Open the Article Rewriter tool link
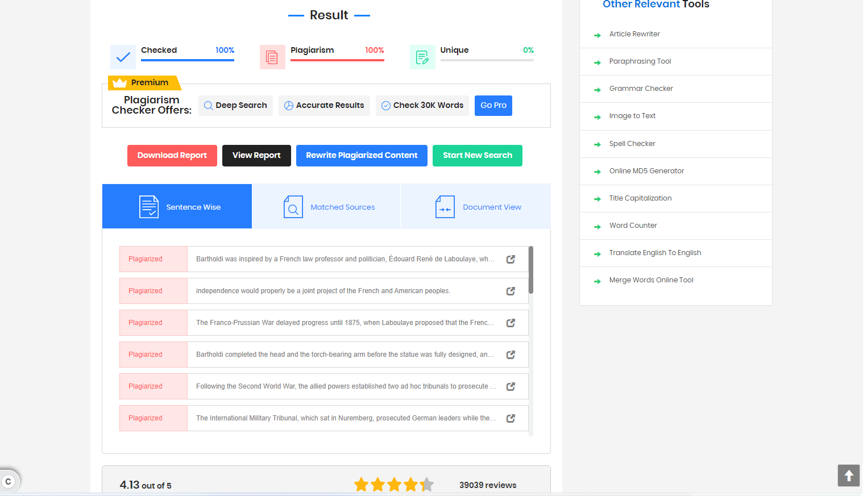 pyautogui.click(x=634, y=34)
